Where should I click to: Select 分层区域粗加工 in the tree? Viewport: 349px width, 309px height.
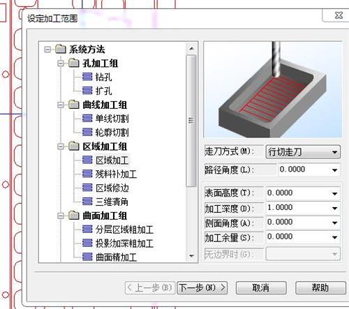click(124, 229)
